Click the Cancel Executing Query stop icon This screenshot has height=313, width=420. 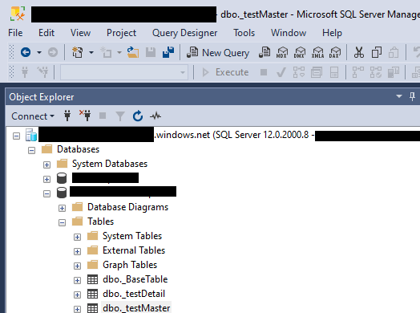[264, 72]
